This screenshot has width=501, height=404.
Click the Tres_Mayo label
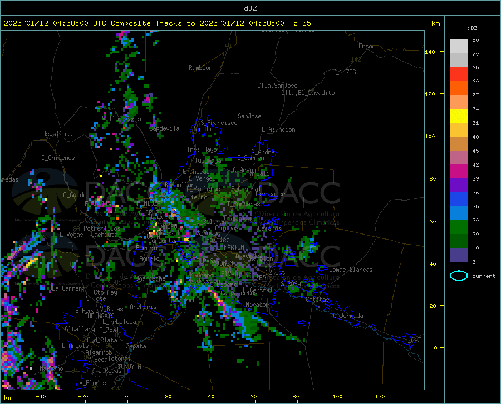[x=202, y=149]
